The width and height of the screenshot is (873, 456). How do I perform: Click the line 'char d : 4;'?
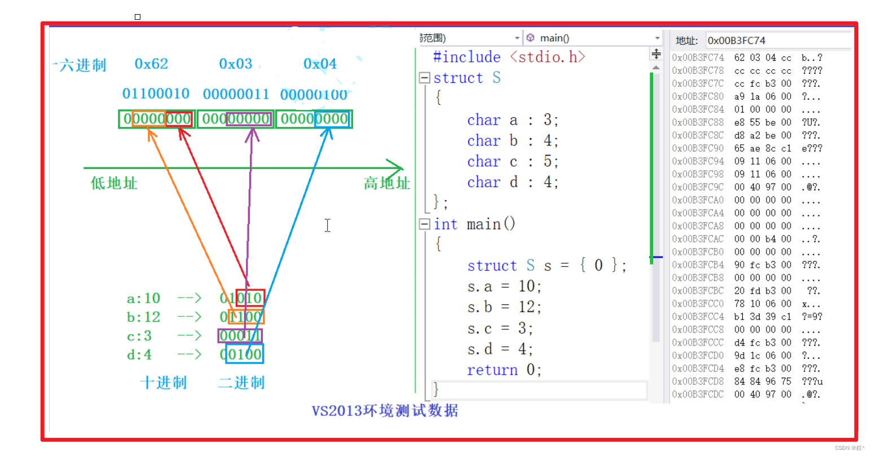coord(513,183)
